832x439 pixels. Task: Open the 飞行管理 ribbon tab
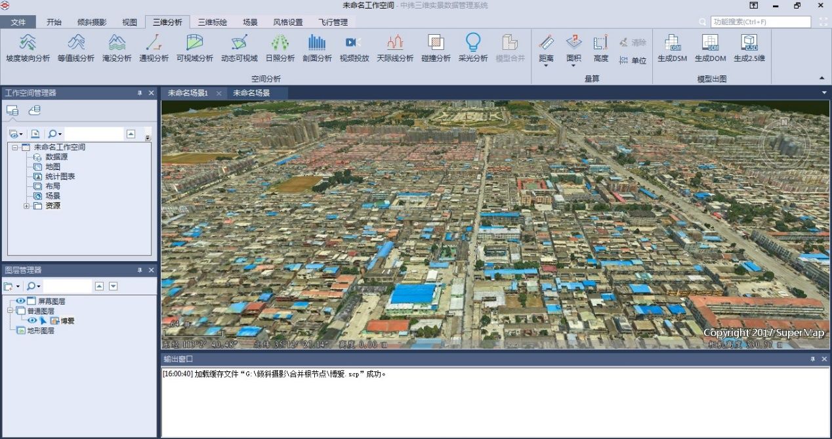tap(333, 22)
